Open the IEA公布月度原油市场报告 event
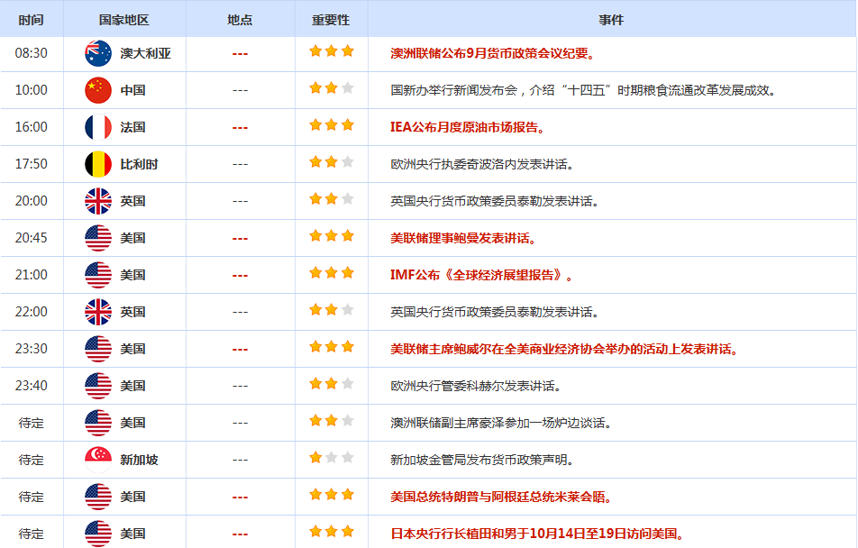The width and height of the screenshot is (858, 548). [x=468, y=127]
